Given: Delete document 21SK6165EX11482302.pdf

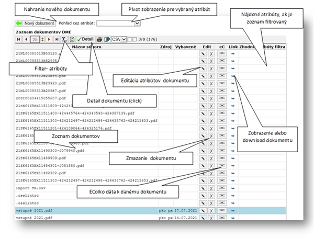Looking at the screenshot, I should [x=211, y=173].
